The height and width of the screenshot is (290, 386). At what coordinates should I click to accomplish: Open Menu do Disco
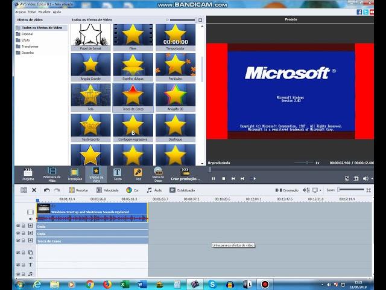pyautogui.click(x=158, y=175)
